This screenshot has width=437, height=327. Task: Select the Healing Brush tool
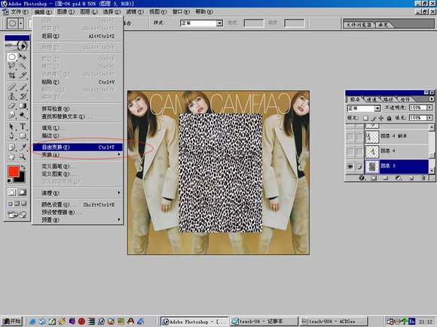coord(12,87)
